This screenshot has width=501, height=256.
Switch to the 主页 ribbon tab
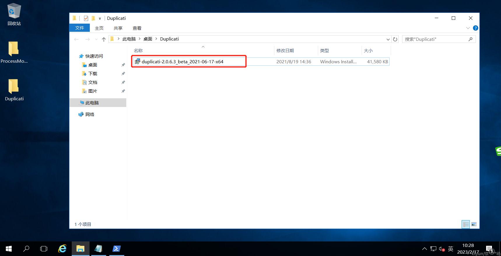(99, 28)
